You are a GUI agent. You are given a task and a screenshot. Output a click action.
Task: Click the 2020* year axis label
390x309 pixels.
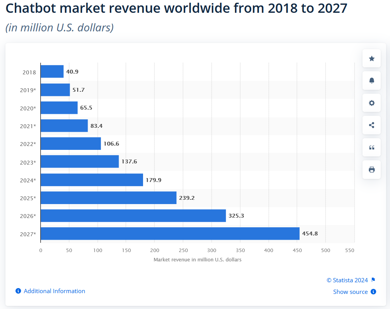pyautogui.click(x=28, y=108)
